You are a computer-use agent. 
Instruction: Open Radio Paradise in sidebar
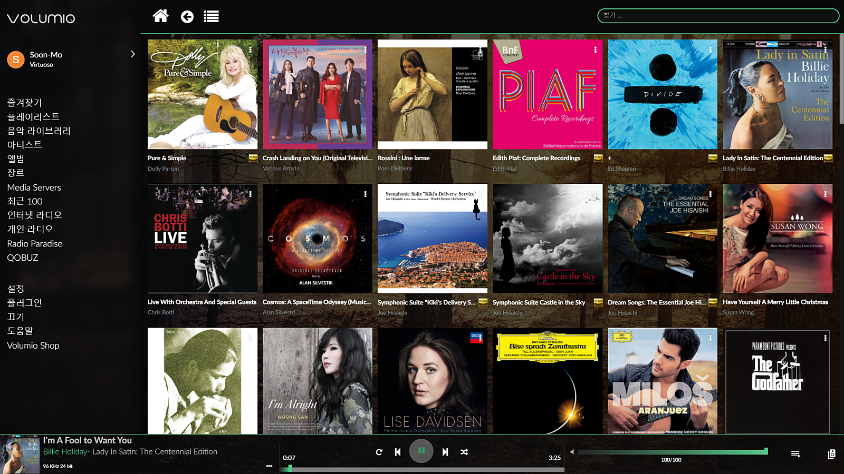point(35,243)
